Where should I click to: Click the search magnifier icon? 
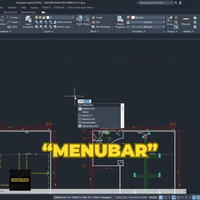coord(175,3)
